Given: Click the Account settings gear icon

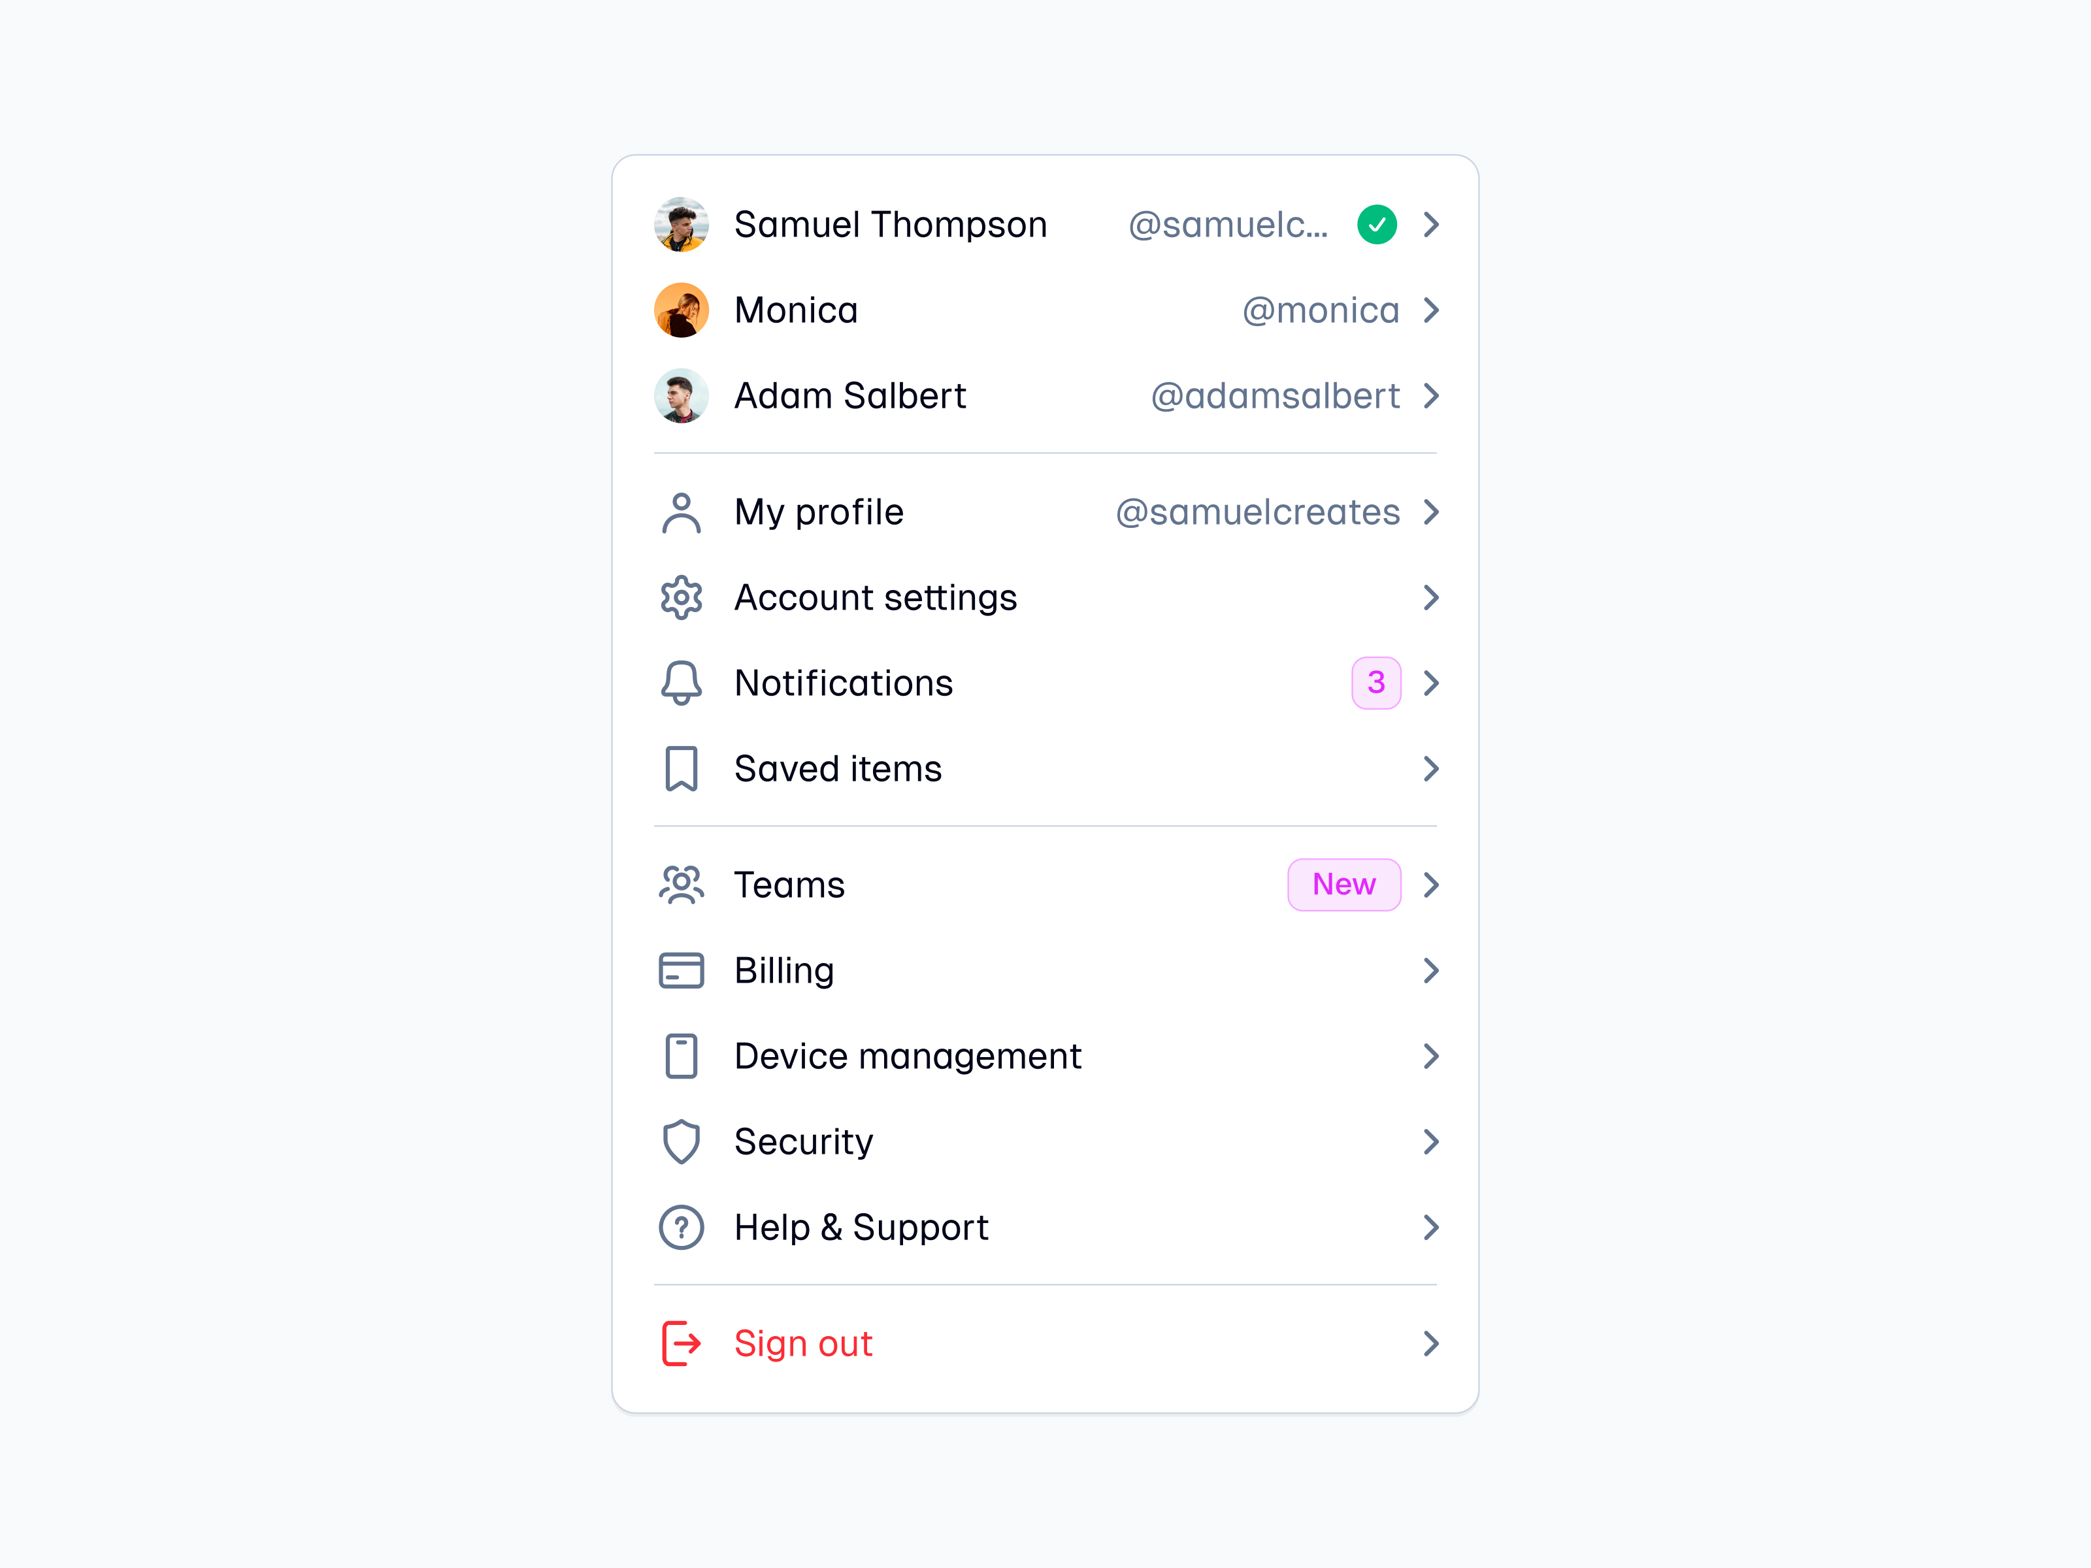Looking at the screenshot, I should 681,598.
